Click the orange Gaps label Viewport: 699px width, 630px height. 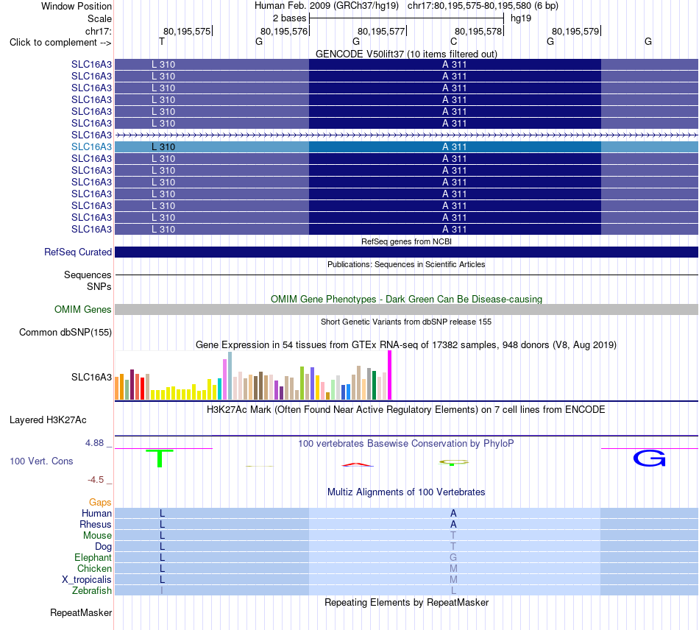[100, 503]
